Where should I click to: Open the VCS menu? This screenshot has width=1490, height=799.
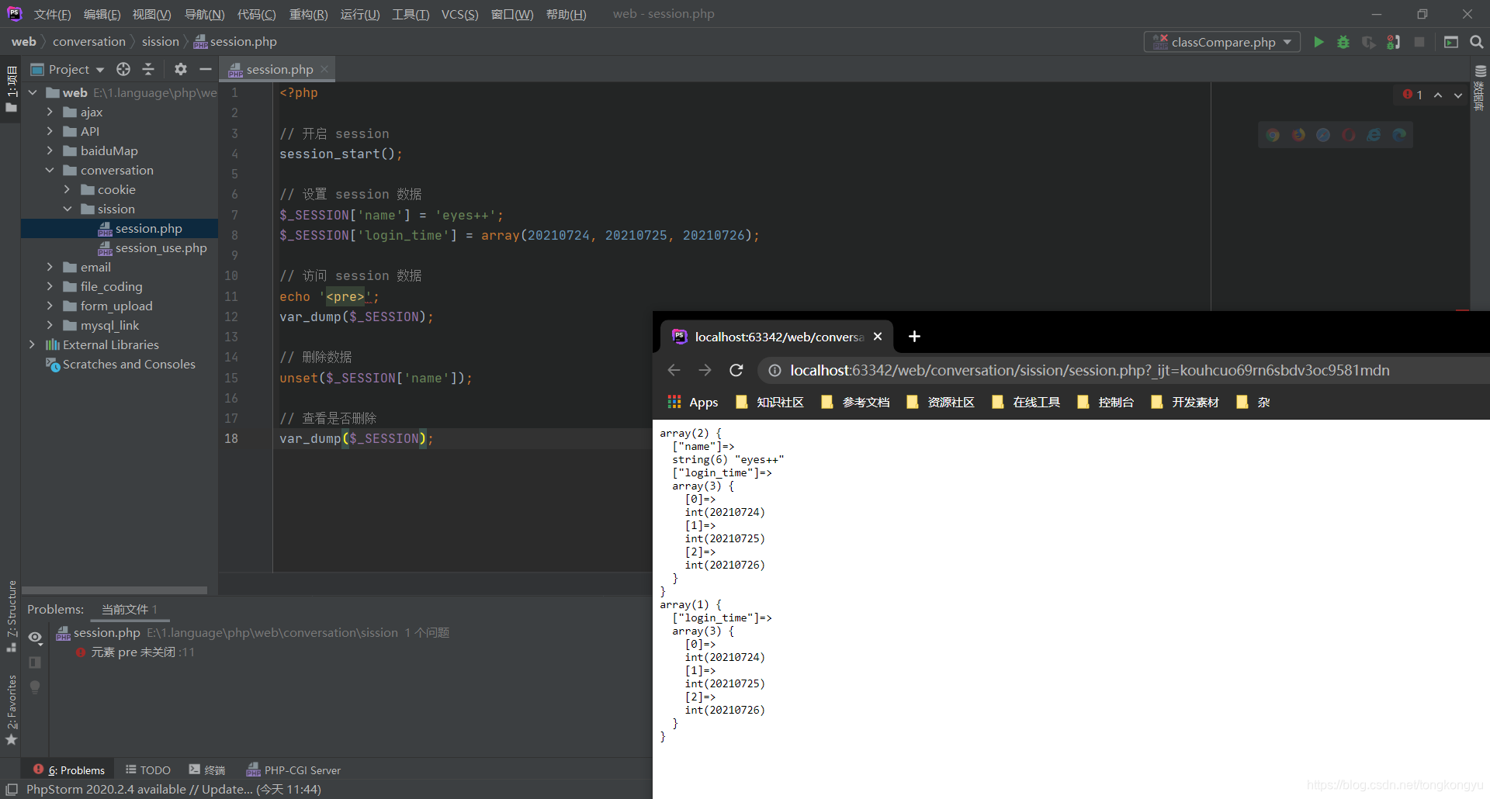pyautogui.click(x=459, y=14)
